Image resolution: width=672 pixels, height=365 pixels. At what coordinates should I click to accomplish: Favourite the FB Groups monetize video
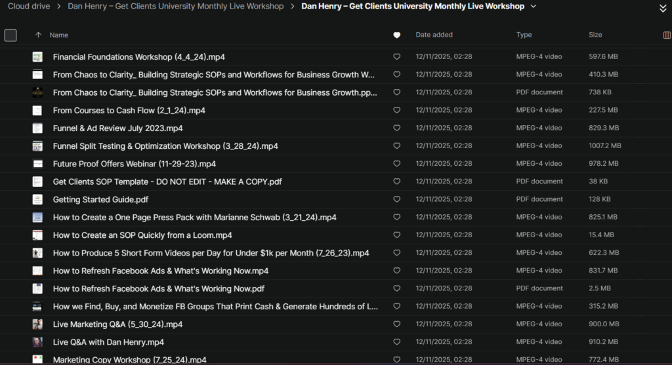[397, 306]
